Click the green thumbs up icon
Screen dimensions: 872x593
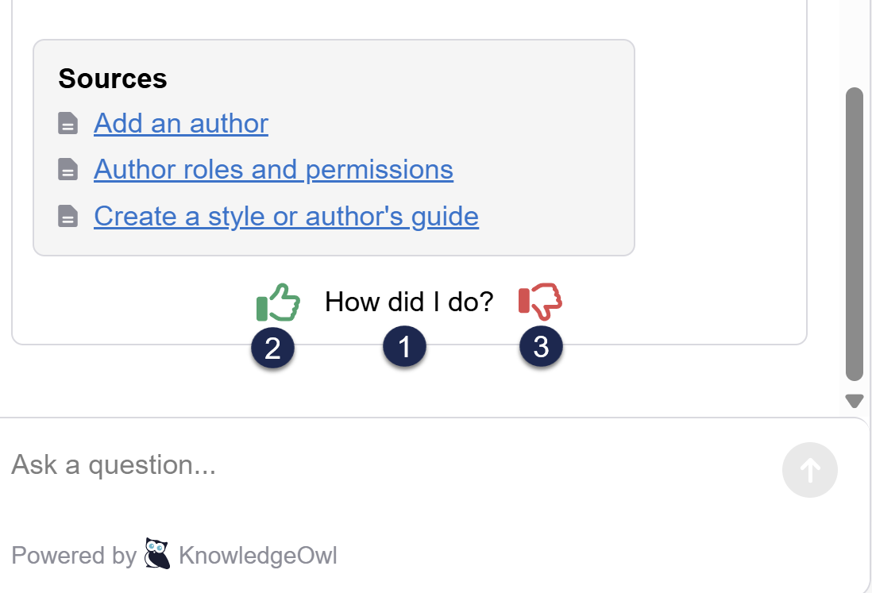[x=278, y=302]
